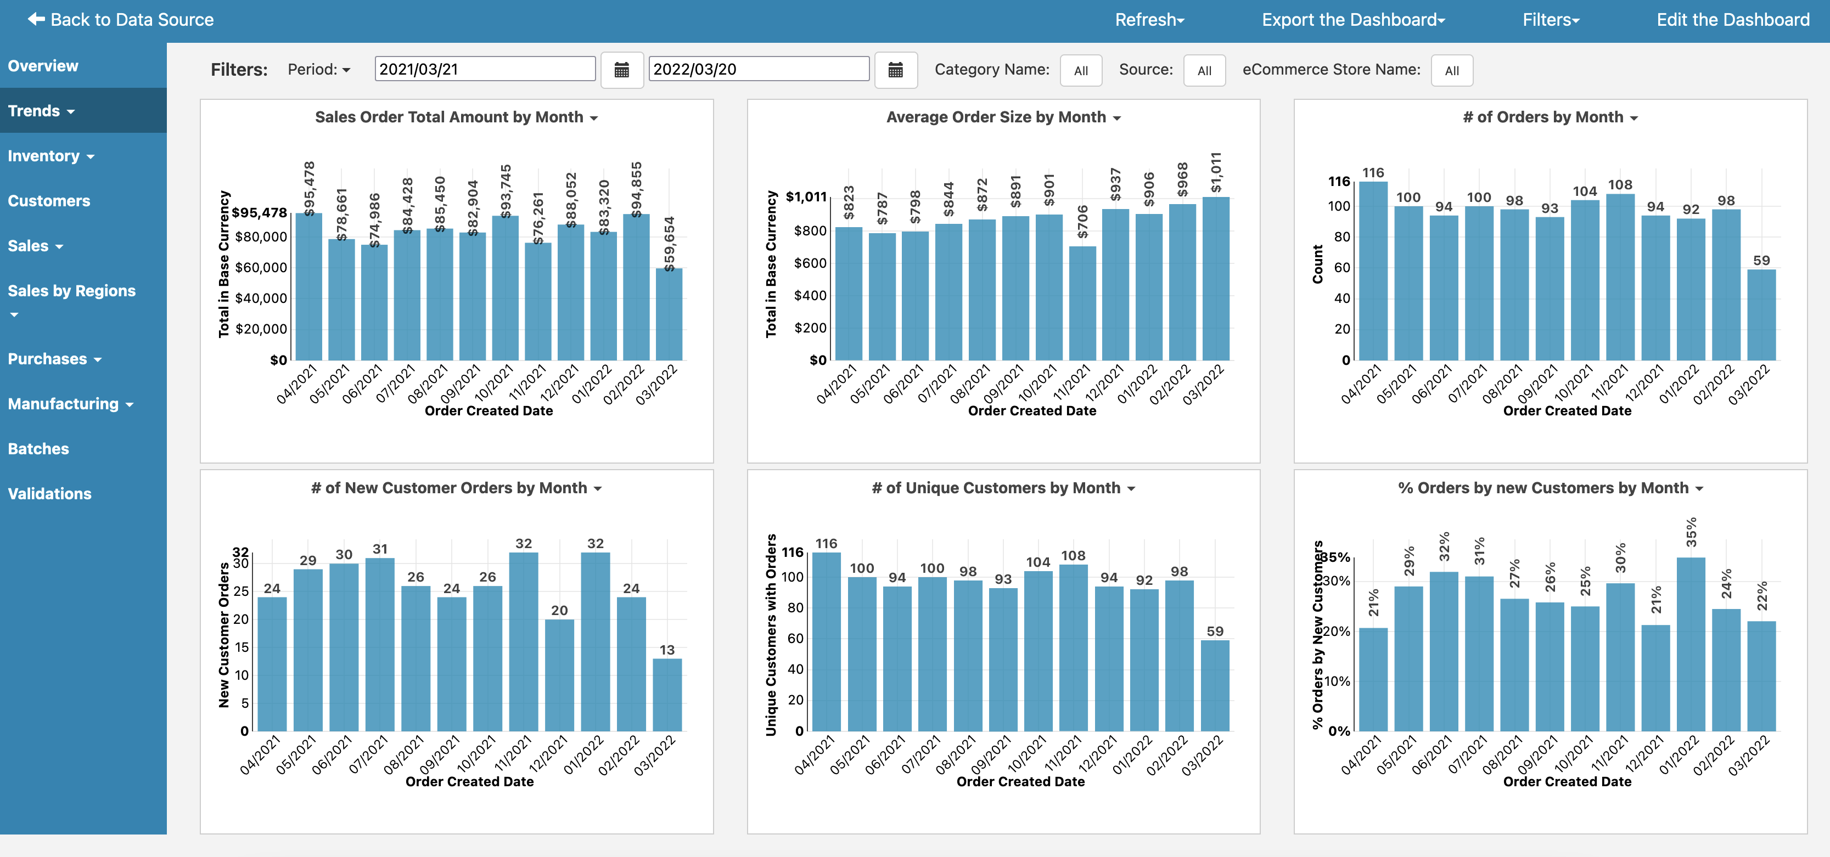Expand the Average Order Size by Month dropdown
1830x857 pixels.
click(1116, 117)
